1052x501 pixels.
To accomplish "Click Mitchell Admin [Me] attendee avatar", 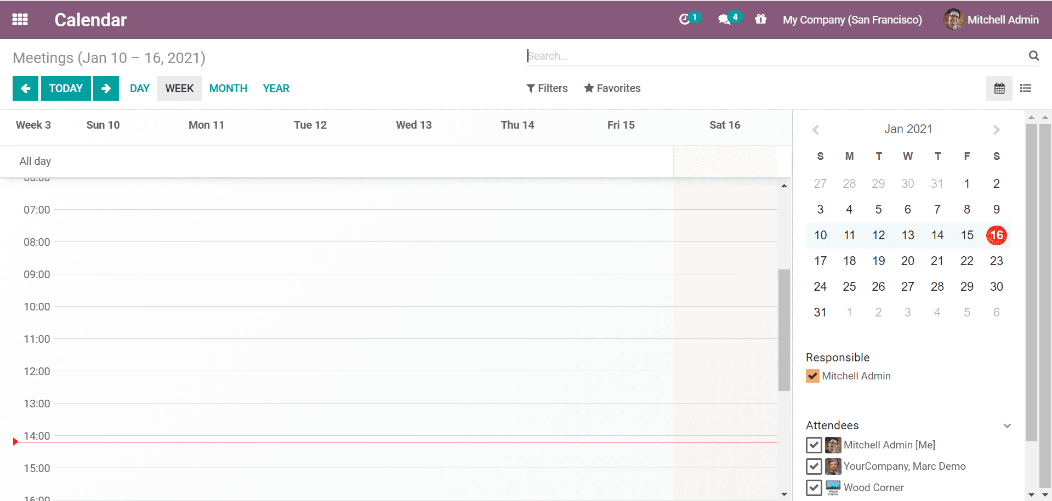I will 833,445.
